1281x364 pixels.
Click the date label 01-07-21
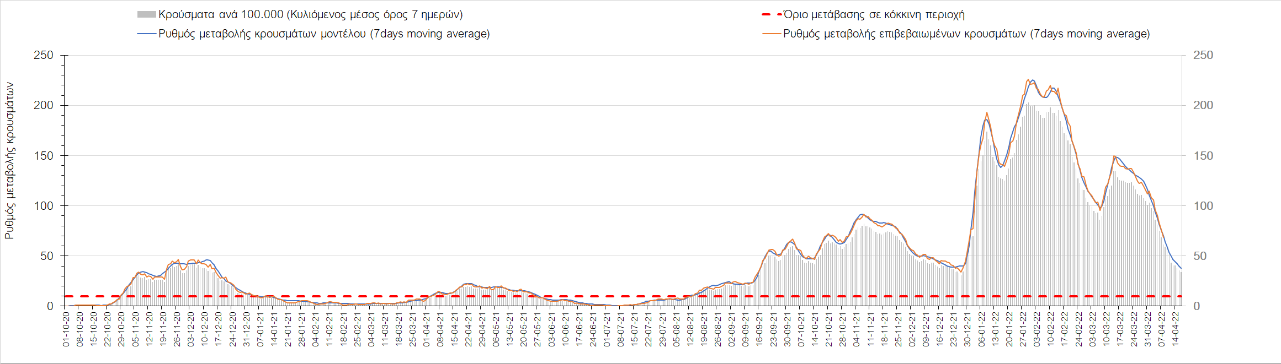coord(607,329)
